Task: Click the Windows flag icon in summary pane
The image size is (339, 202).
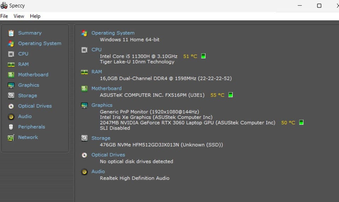Action: tap(84, 33)
